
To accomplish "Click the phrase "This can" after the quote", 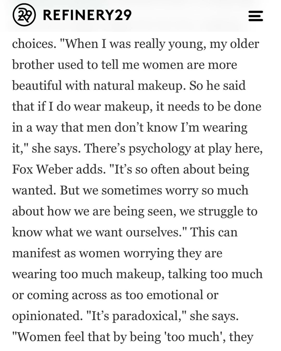I will (x=214, y=232).
